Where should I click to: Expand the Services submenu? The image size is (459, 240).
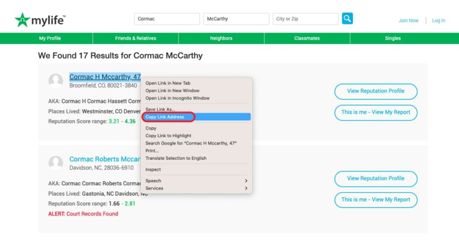pyautogui.click(x=196, y=189)
